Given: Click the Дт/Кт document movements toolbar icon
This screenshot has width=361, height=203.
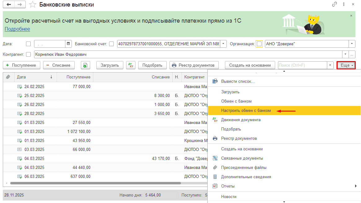Looking at the screenshot, I should point(130,65).
